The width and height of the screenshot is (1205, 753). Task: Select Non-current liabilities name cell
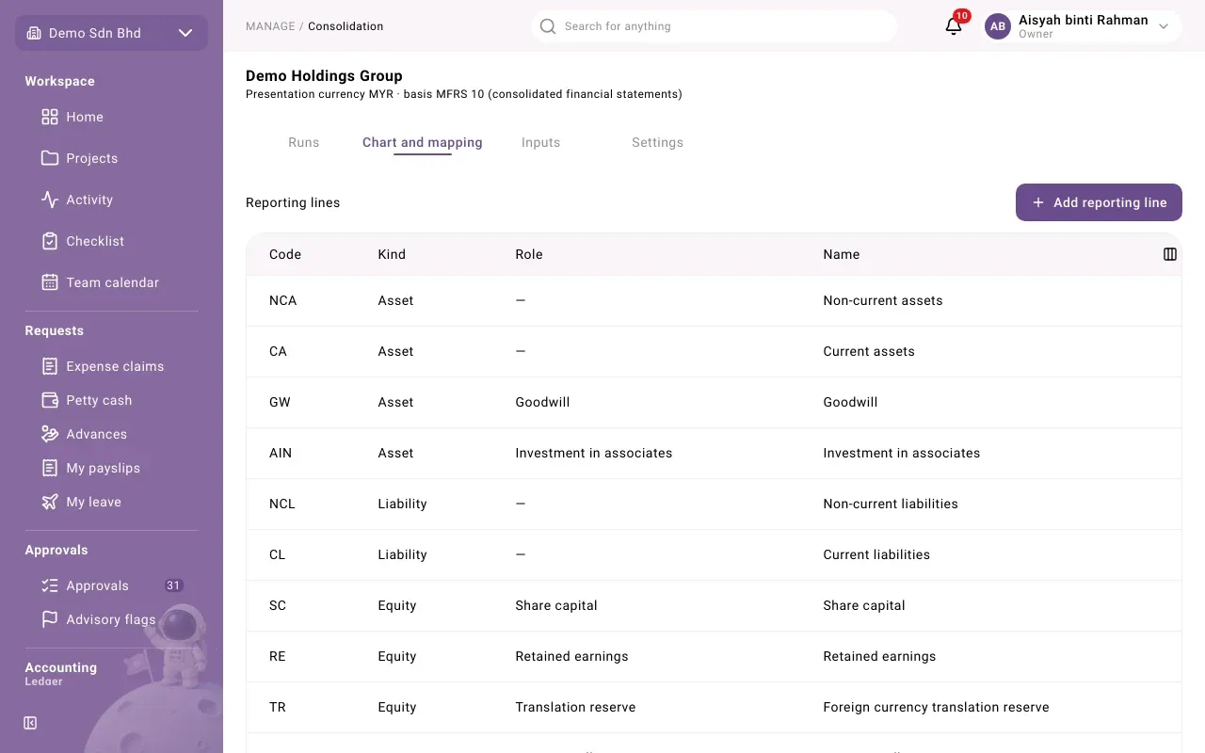click(x=891, y=504)
